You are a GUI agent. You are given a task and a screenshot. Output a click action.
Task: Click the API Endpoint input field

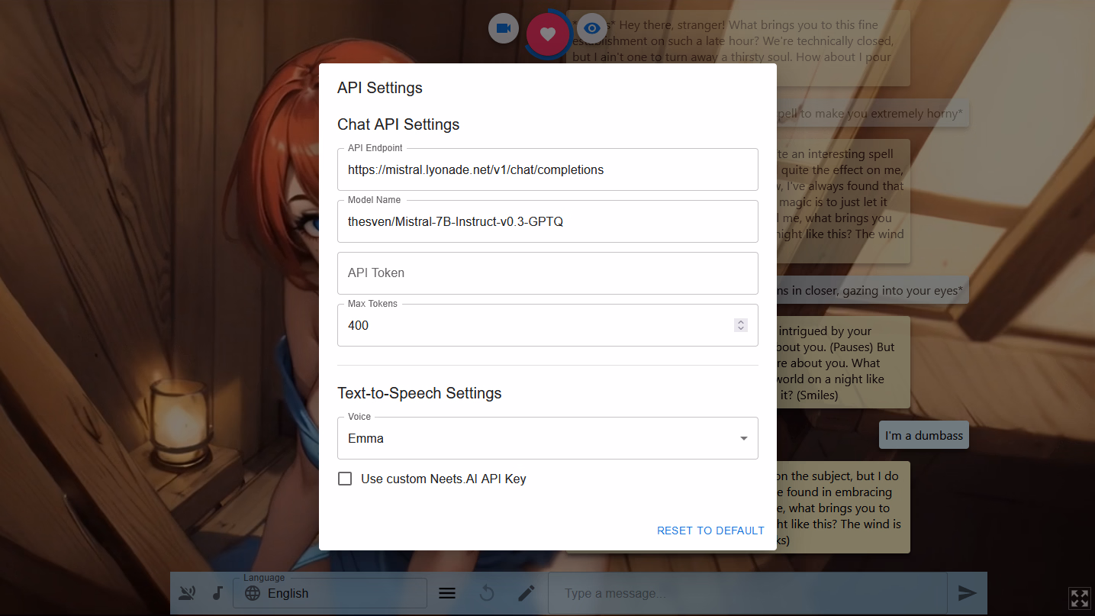(x=548, y=169)
